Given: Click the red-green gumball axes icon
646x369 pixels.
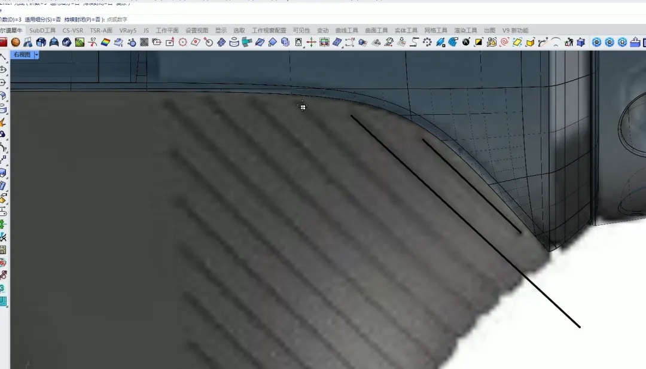Looking at the screenshot, I should [x=311, y=42].
